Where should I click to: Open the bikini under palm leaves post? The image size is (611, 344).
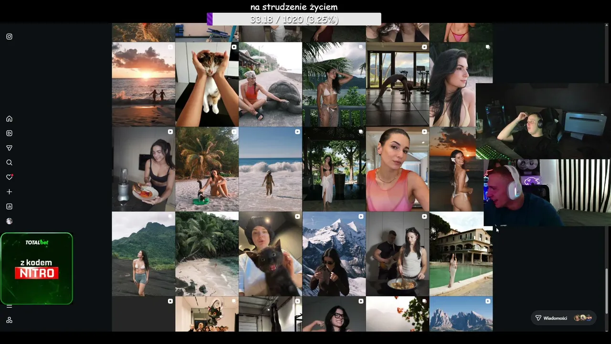tap(334, 85)
